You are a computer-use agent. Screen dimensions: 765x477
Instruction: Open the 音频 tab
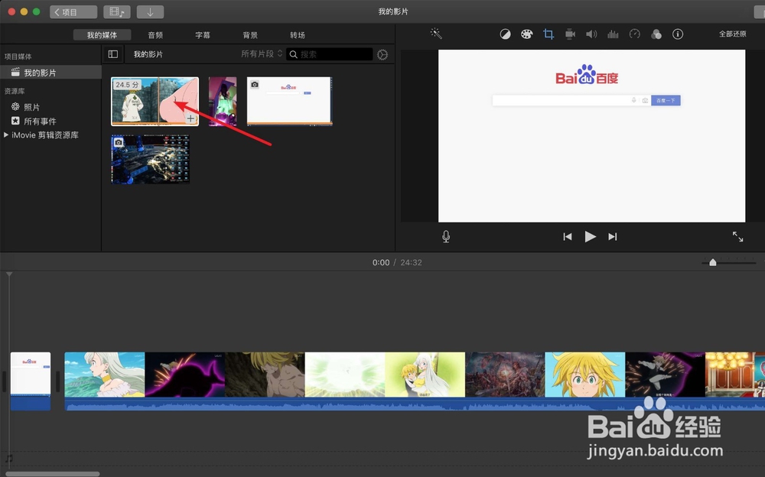pyautogui.click(x=155, y=35)
